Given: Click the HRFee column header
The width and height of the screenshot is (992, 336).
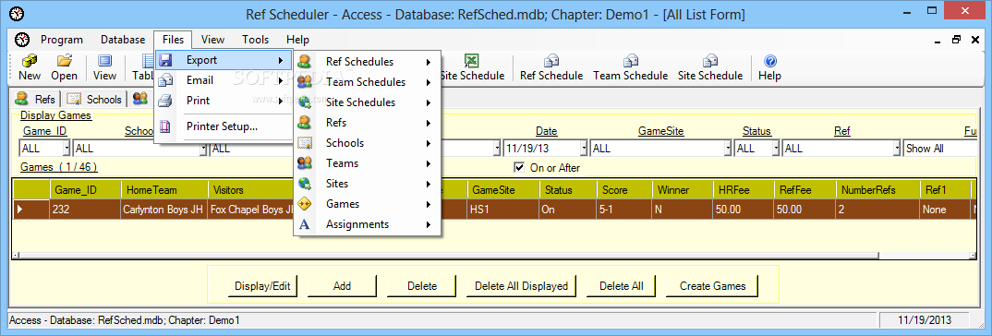Looking at the screenshot, I should click(x=742, y=190).
